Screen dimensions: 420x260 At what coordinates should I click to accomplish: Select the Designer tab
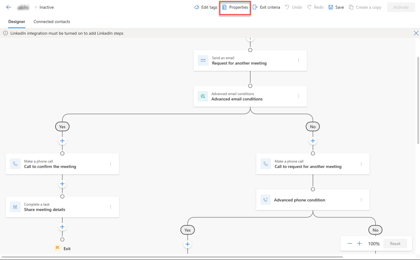coord(16,21)
